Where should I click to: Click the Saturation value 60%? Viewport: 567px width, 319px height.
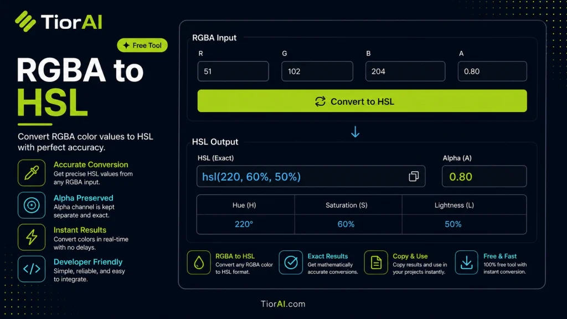point(346,224)
